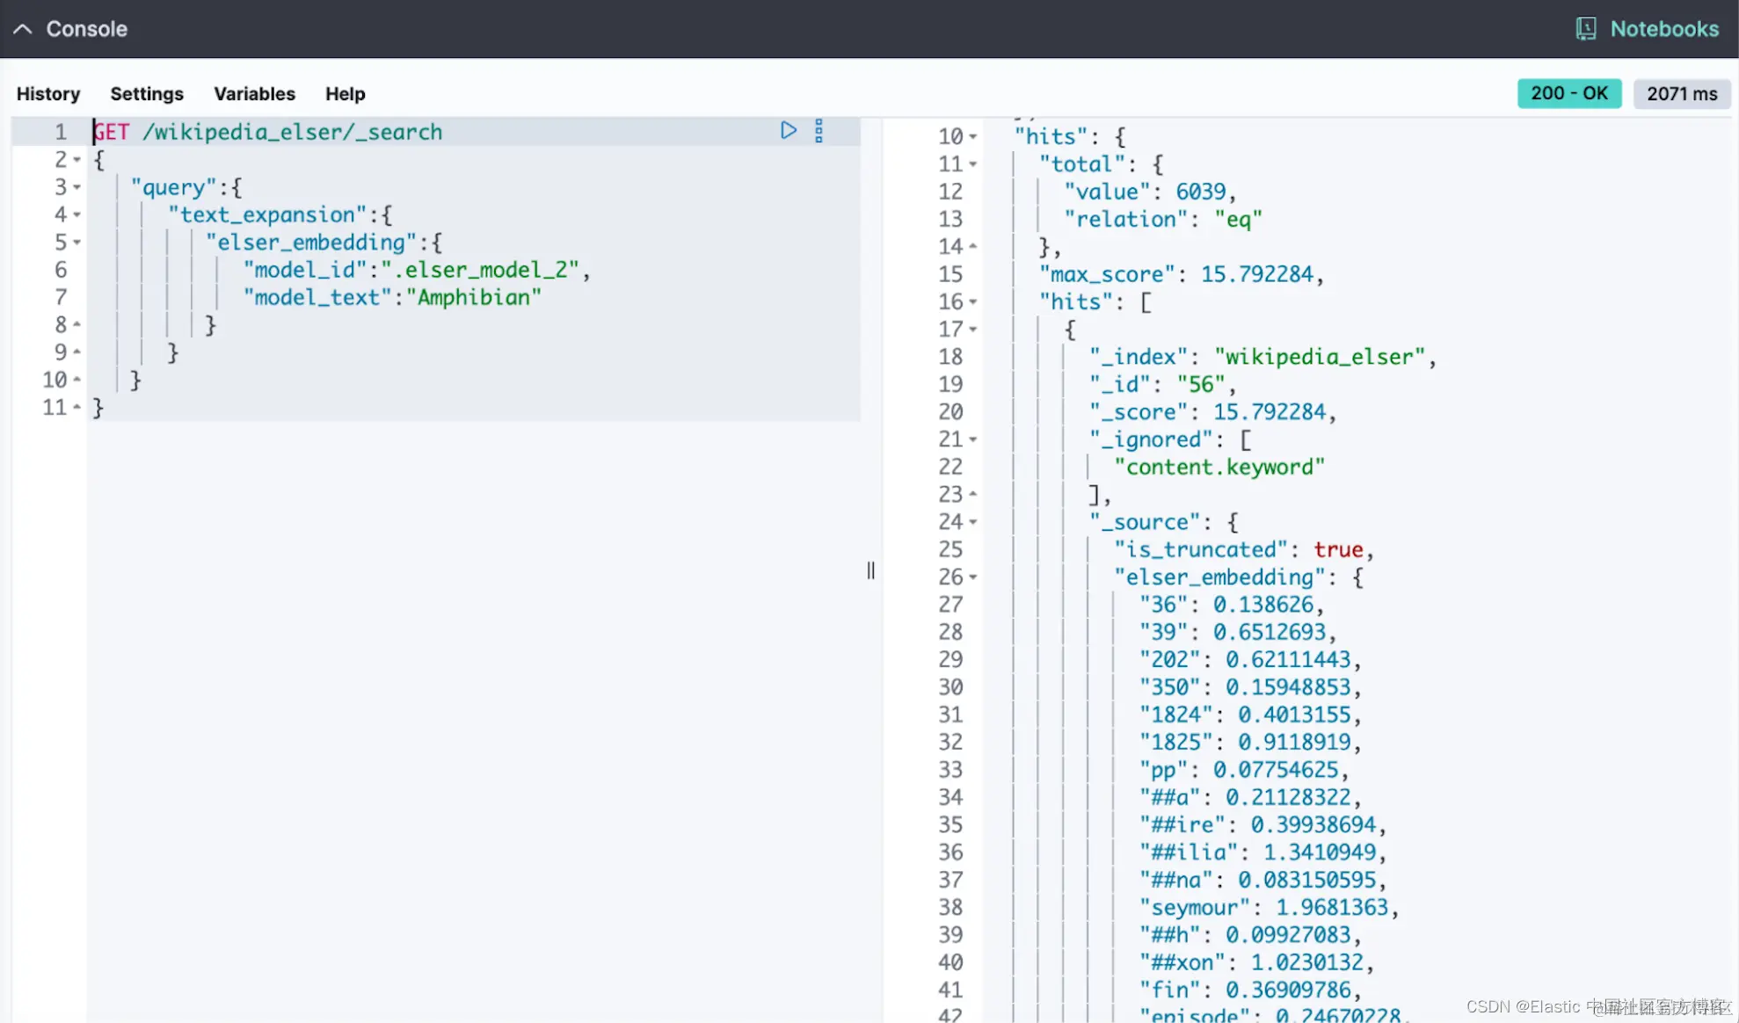Fold the "_source" object at response line 24
The width and height of the screenshot is (1739, 1023).
click(973, 522)
